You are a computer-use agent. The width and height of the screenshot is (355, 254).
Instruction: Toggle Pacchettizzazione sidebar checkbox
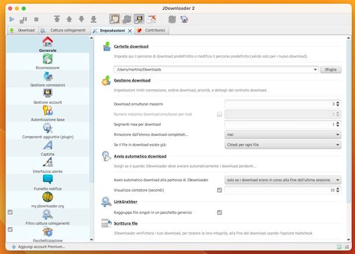[x=10, y=230]
